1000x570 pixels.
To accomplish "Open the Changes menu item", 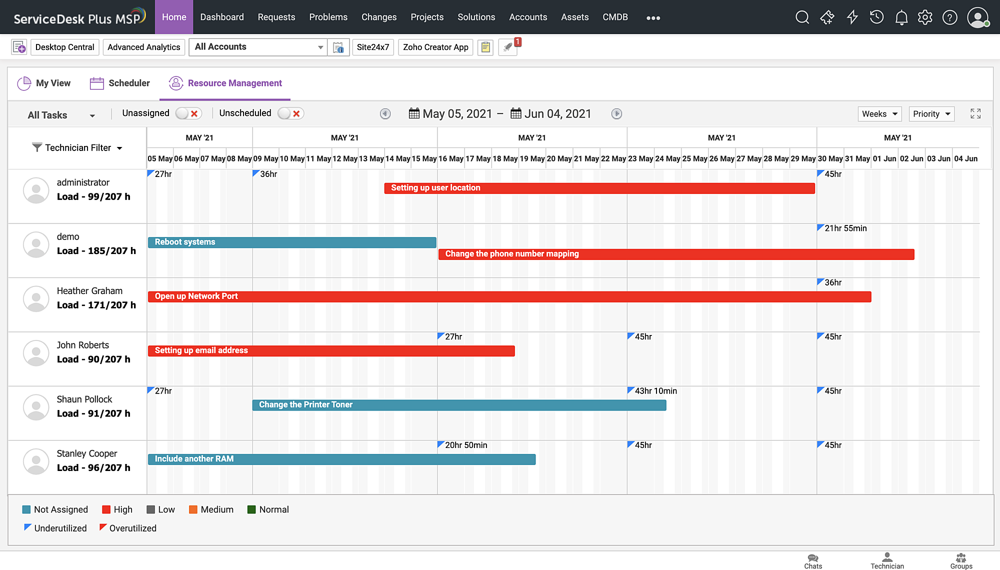I will point(378,17).
